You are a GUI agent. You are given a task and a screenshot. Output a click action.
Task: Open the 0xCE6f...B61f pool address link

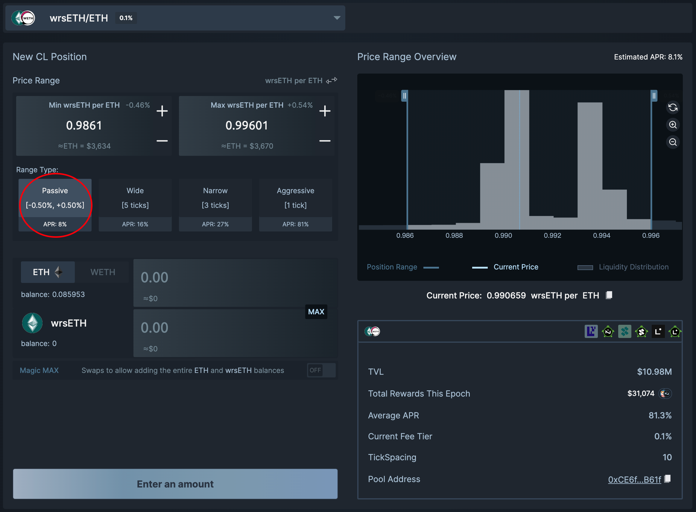click(x=634, y=479)
